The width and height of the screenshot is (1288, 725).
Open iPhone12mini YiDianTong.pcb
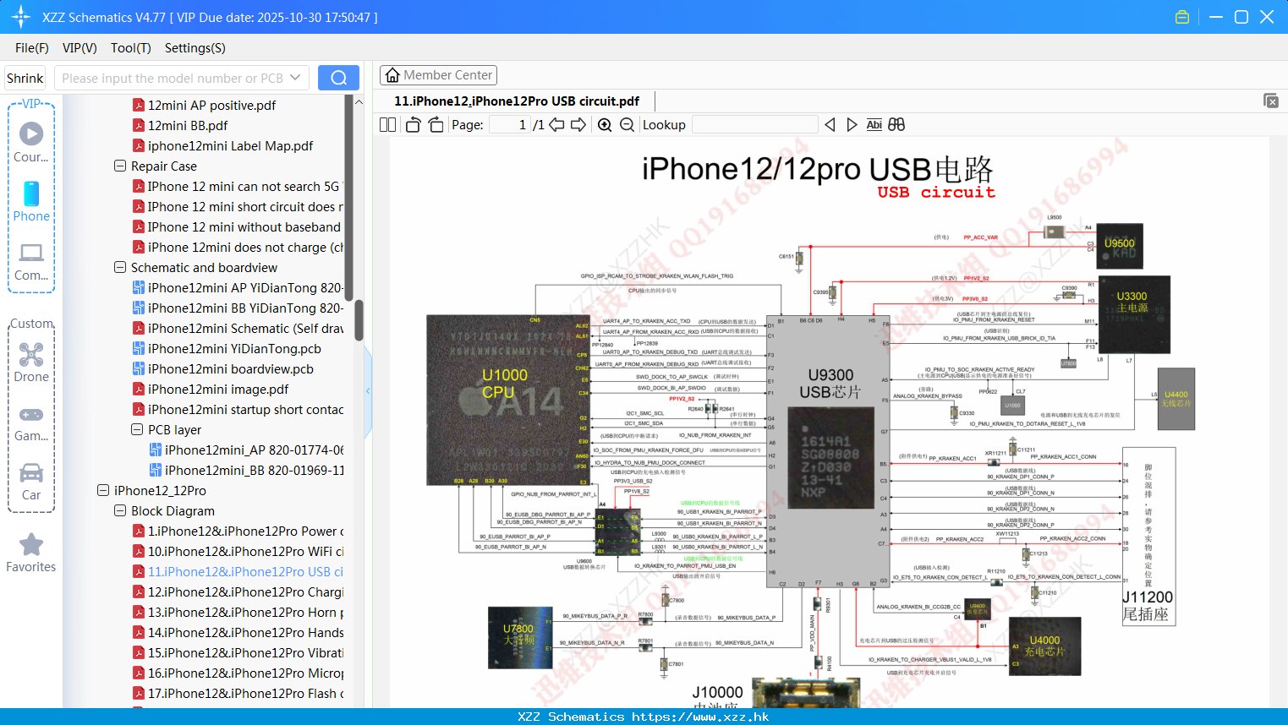click(x=227, y=349)
